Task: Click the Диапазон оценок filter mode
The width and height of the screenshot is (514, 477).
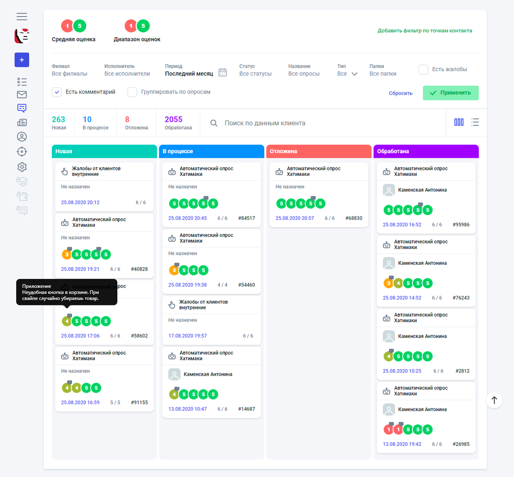Action: [x=137, y=31]
